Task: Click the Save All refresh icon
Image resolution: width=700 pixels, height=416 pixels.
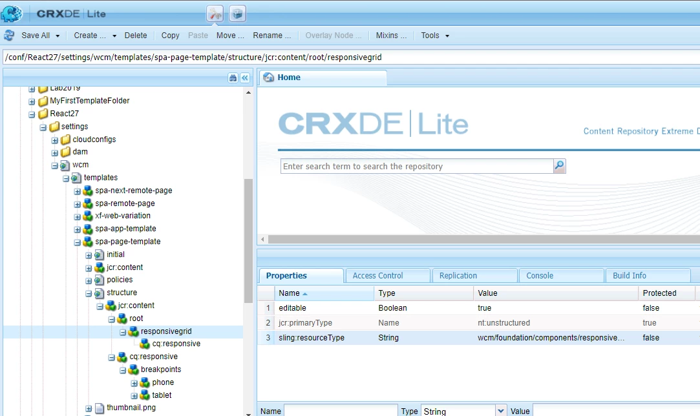Action: coord(9,36)
